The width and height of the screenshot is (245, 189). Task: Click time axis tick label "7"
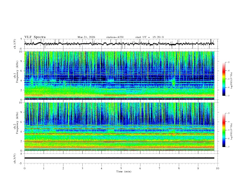(x=160, y=168)
